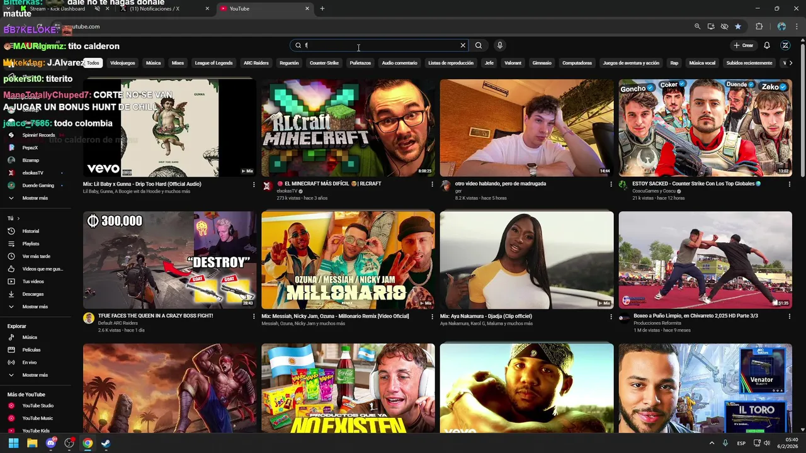Open options for ESTOY SACKED video
Viewport: 806px width, 453px height.
[790, 184]
